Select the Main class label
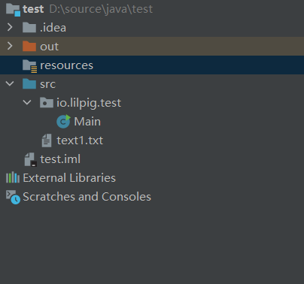The width and height of the screenshot is (304, 284). pyautogui.click(x=87, y=122)
